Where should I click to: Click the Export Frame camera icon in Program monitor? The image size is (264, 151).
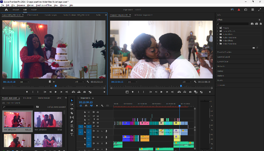190,92
